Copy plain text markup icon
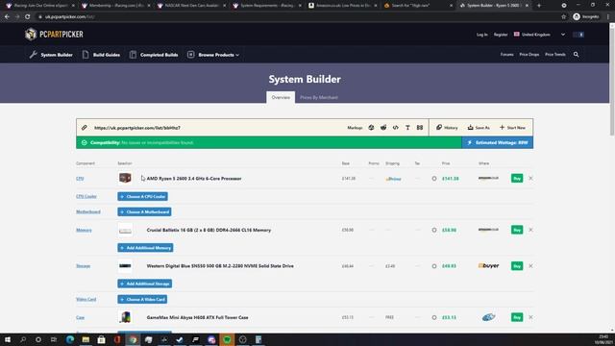 point(407,128)
